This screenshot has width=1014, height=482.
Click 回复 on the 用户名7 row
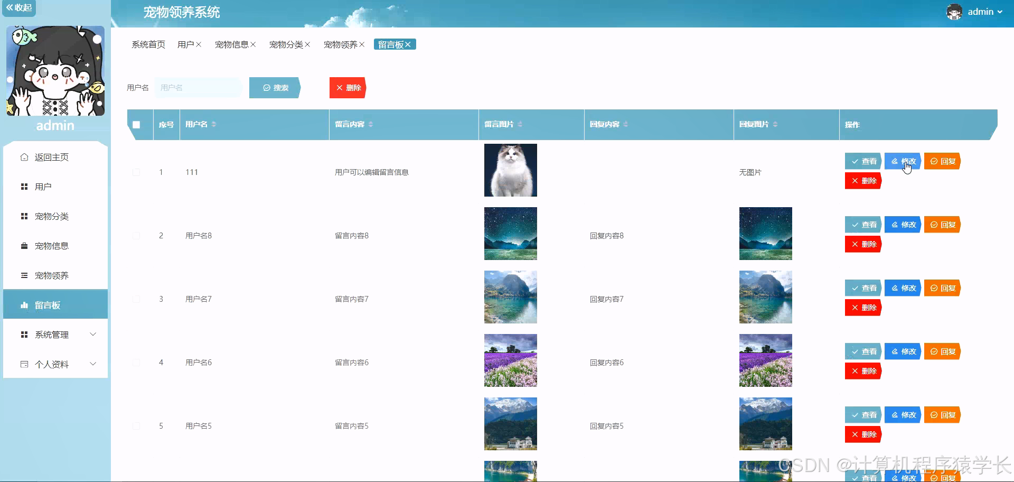point(942,288)
